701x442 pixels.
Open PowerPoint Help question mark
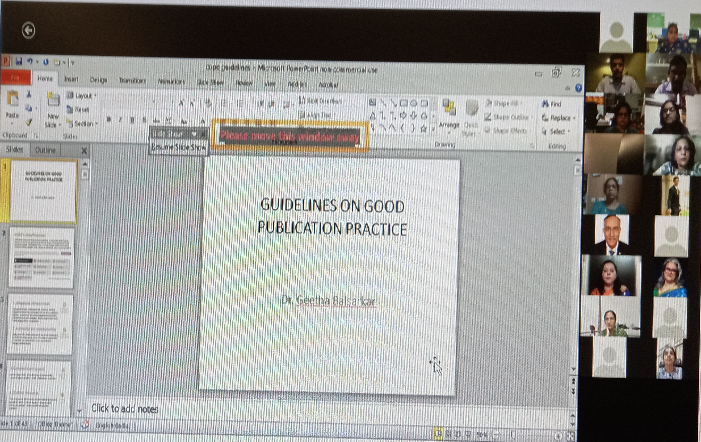[578, 88]
